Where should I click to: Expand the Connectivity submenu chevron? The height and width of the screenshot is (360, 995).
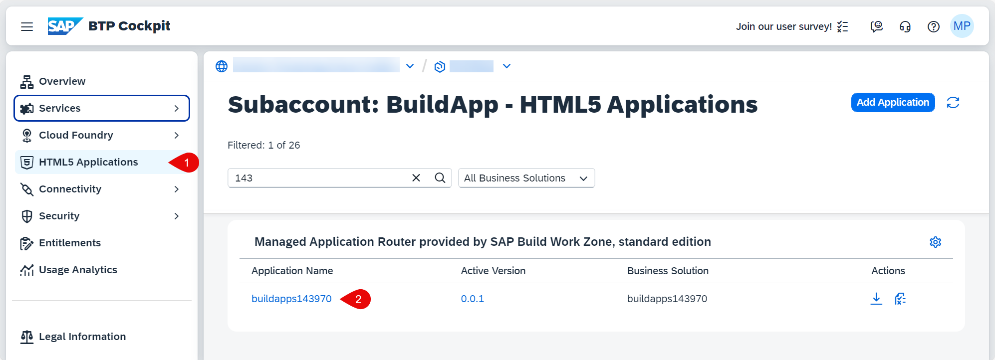(177, 189)
